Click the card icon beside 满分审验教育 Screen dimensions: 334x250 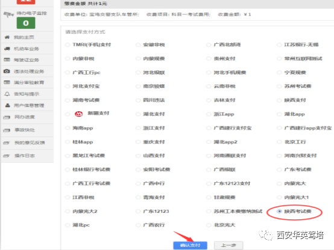click(7, 82)
